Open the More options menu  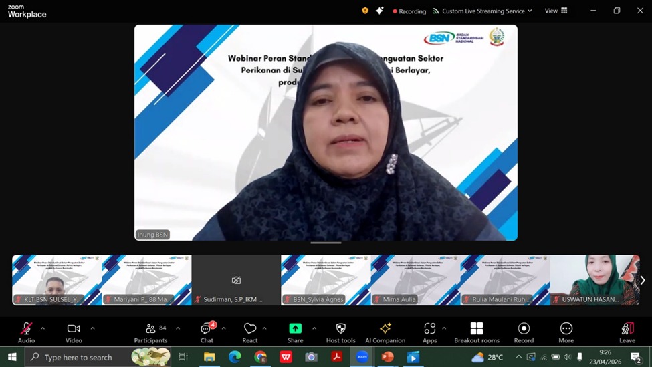point(566,332)
